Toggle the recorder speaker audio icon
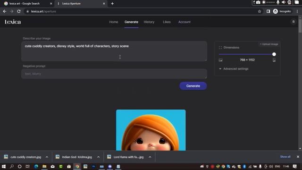 pos(284,2)
